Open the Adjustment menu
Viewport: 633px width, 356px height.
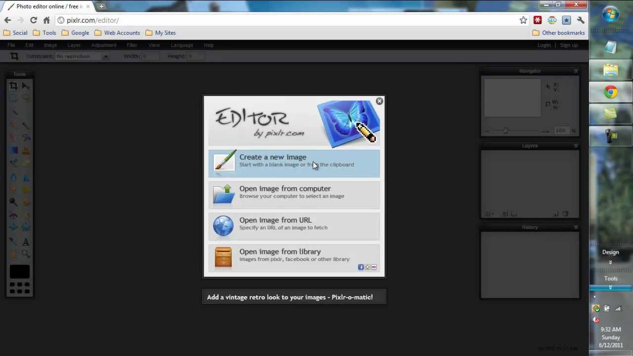coord(104,45)
